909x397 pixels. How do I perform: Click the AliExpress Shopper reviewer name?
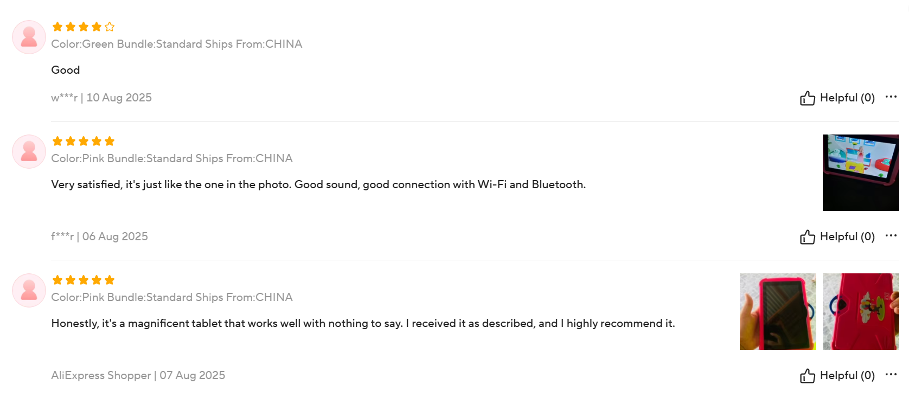pos(101,376)
